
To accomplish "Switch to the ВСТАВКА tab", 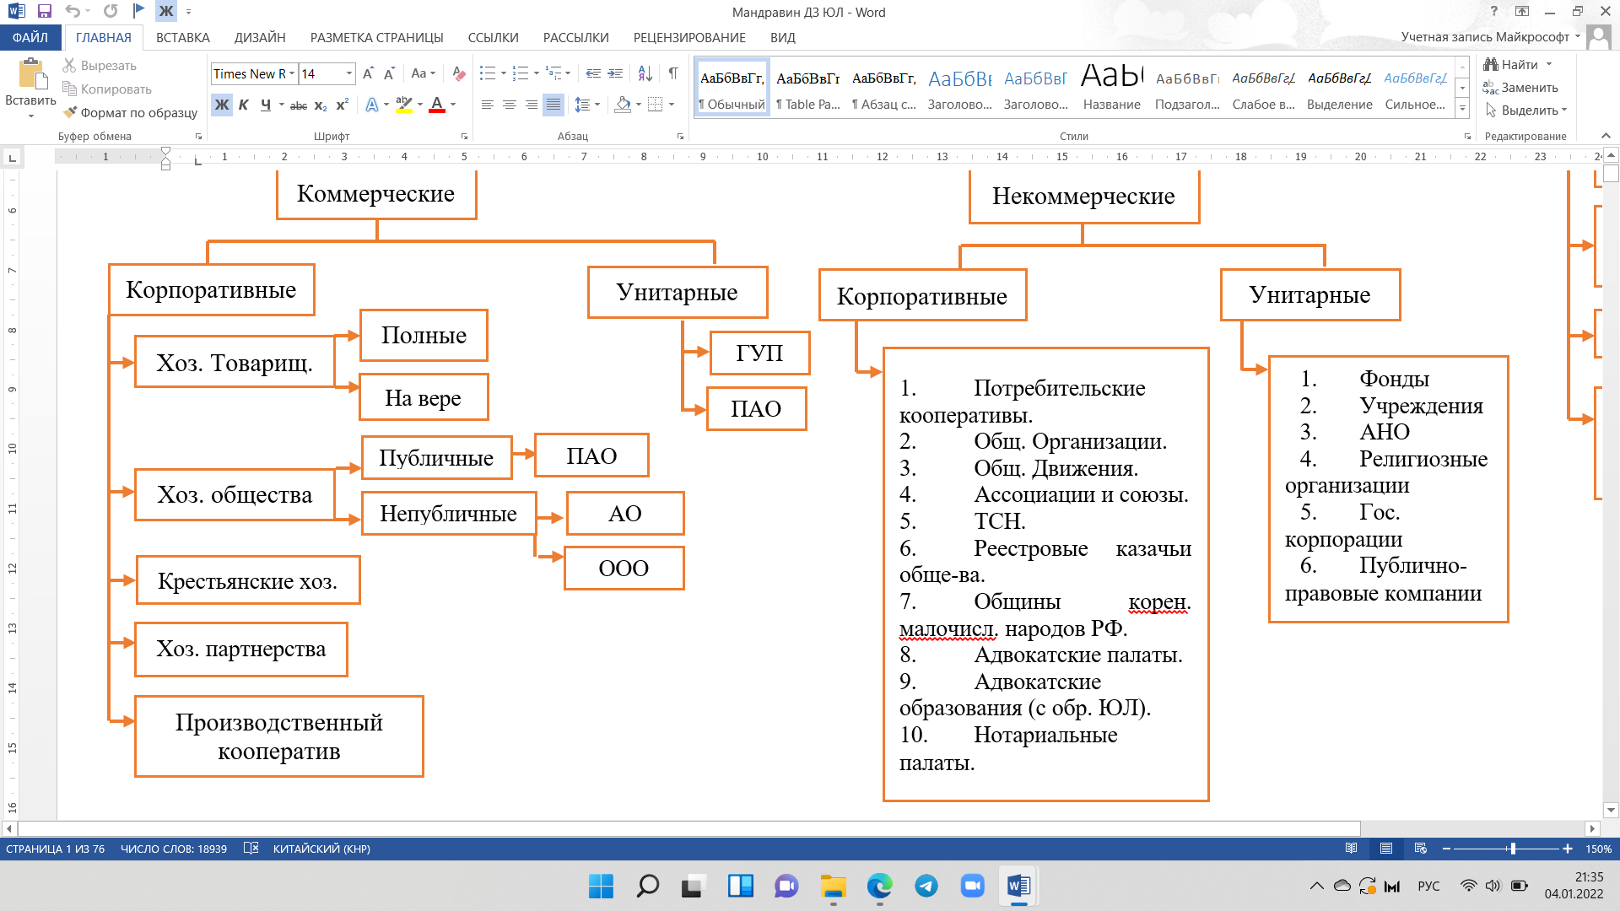I will [x=183, y=38].
